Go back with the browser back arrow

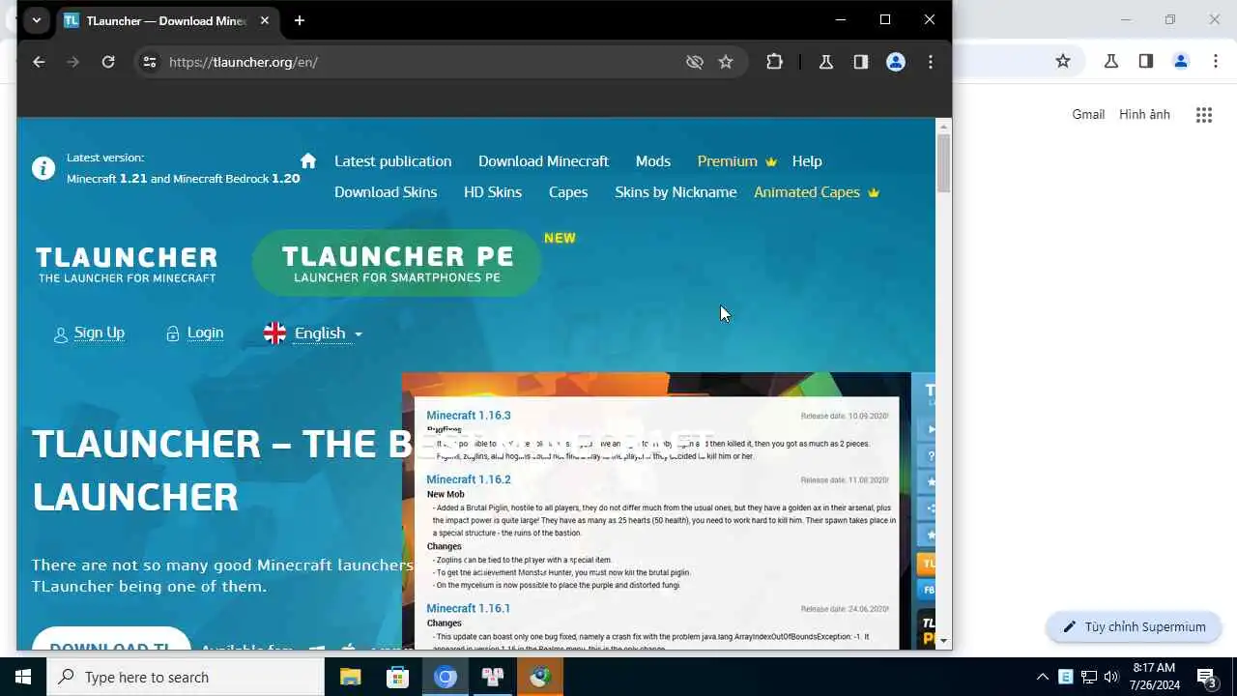[39, 62]
